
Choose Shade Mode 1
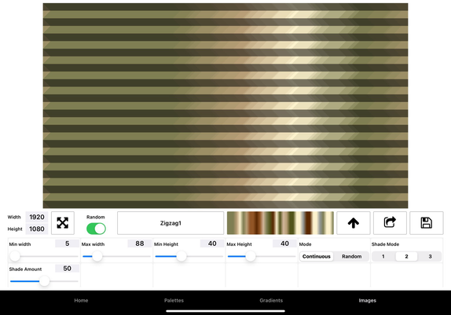pyautogui.click(x=383, y=256)
